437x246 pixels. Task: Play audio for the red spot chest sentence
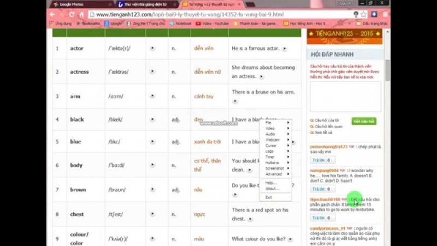(x=250, y=219)
